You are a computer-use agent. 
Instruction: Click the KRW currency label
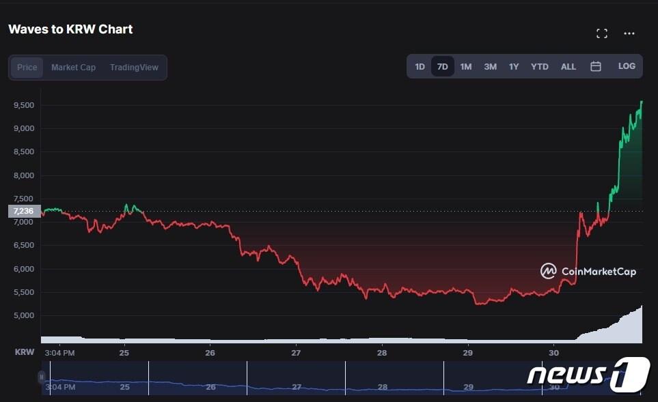pos(25,352)
